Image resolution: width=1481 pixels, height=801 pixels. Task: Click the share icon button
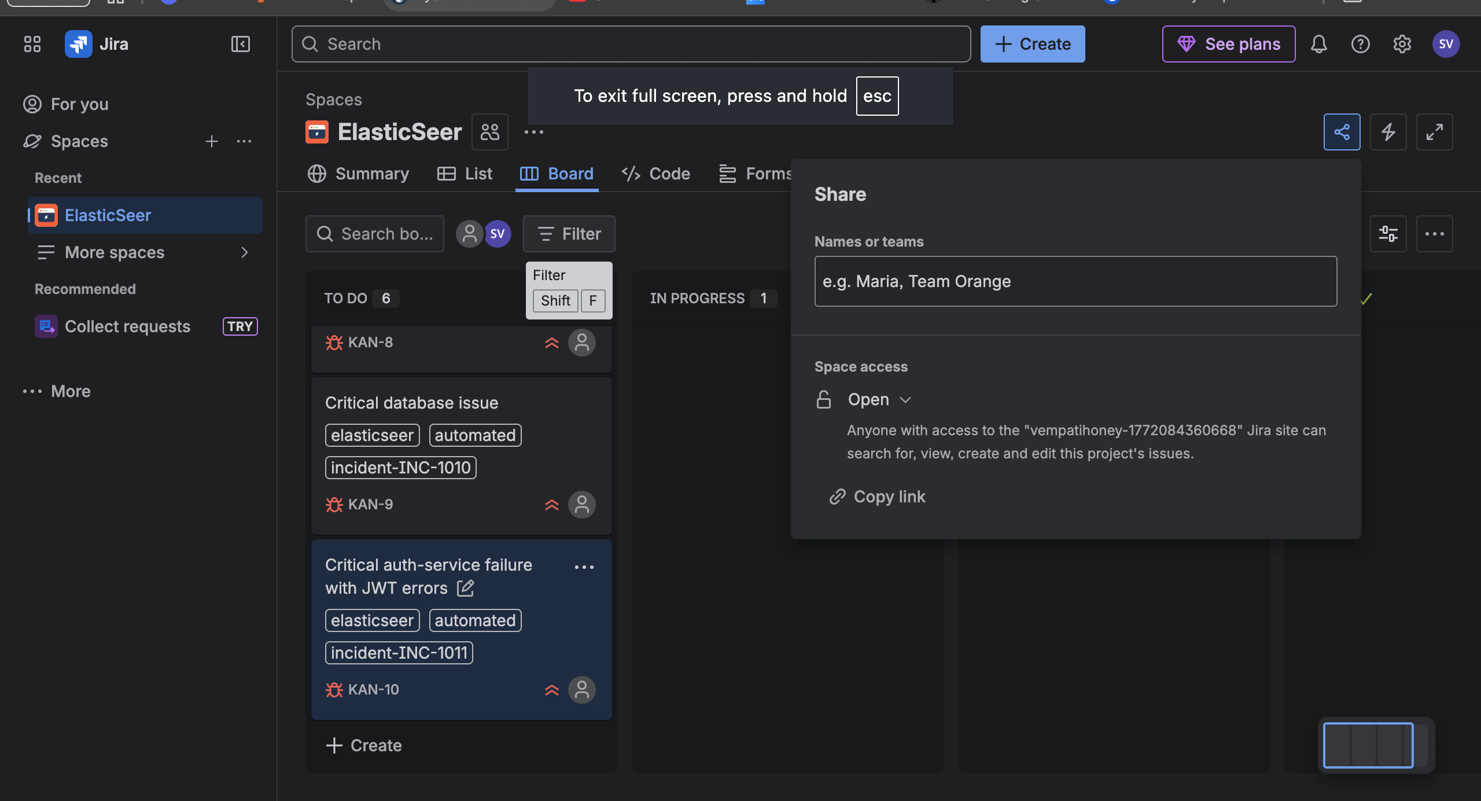tap(1342, 132)
